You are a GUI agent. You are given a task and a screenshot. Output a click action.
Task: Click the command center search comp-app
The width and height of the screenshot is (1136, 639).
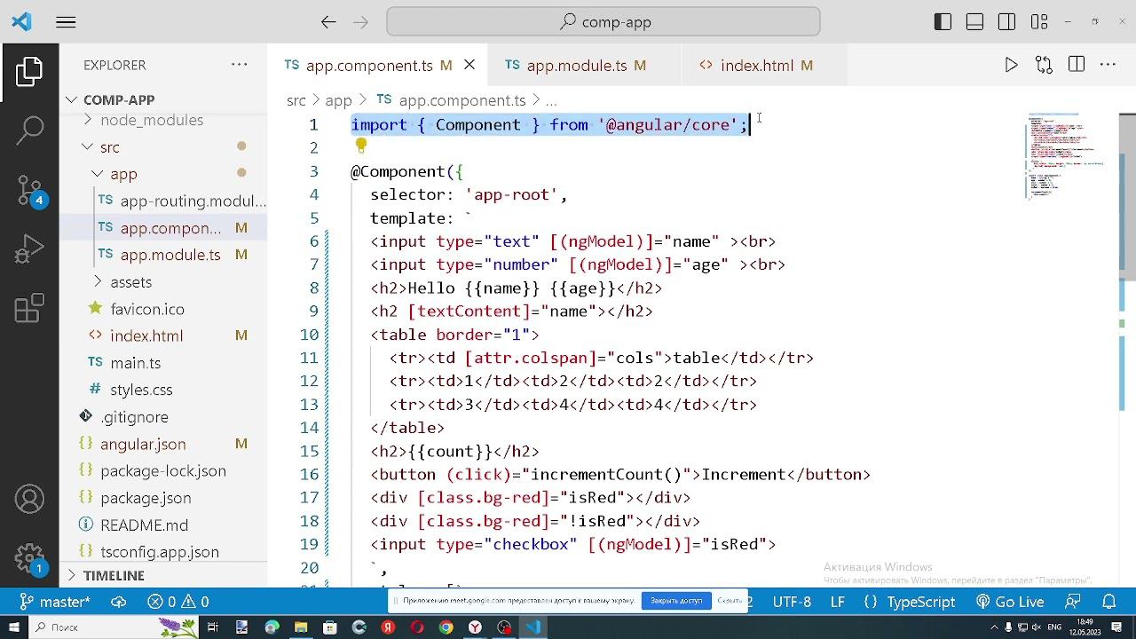(x=603, y=22)
